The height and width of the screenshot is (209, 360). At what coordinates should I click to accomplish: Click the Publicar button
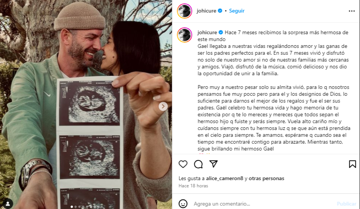[x=346, y=204]
